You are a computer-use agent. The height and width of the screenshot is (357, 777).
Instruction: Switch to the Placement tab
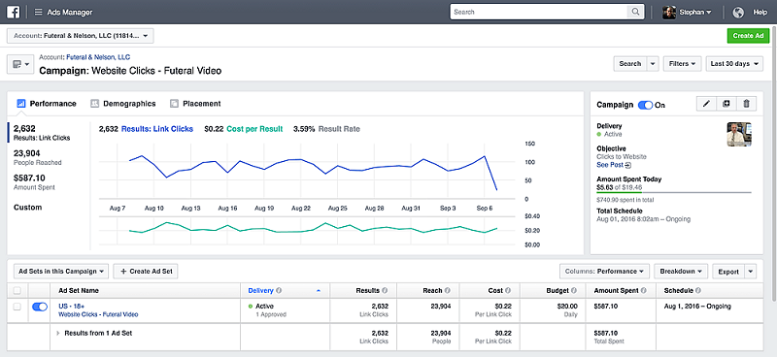pos(195,104)
